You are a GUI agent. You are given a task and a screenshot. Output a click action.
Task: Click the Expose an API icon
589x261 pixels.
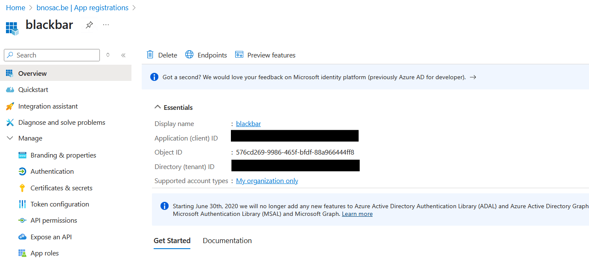tap(22, 237)
